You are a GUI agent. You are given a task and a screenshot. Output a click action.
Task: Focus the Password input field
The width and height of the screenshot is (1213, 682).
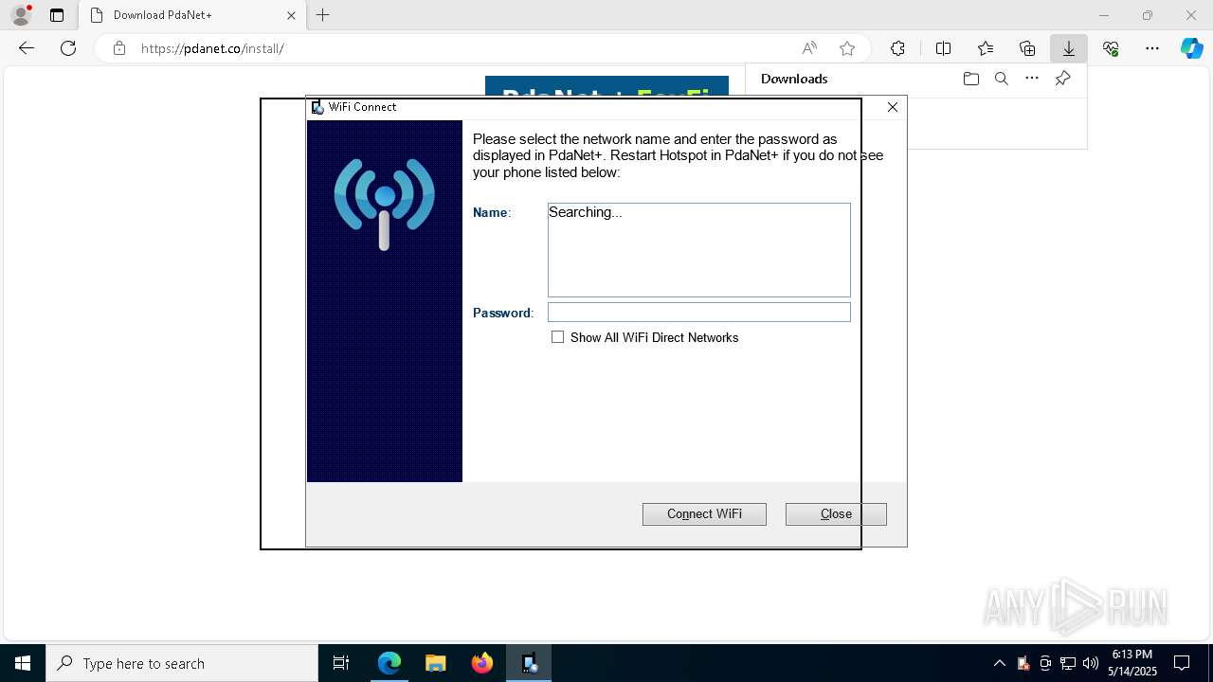coord(699,313)
